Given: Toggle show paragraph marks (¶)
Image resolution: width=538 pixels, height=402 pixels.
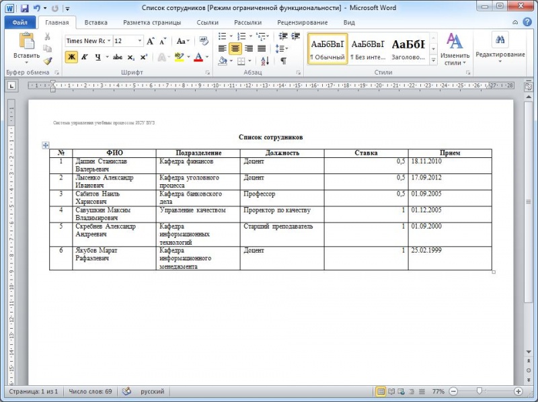Looking at the screenshot, I should (283, 61).
